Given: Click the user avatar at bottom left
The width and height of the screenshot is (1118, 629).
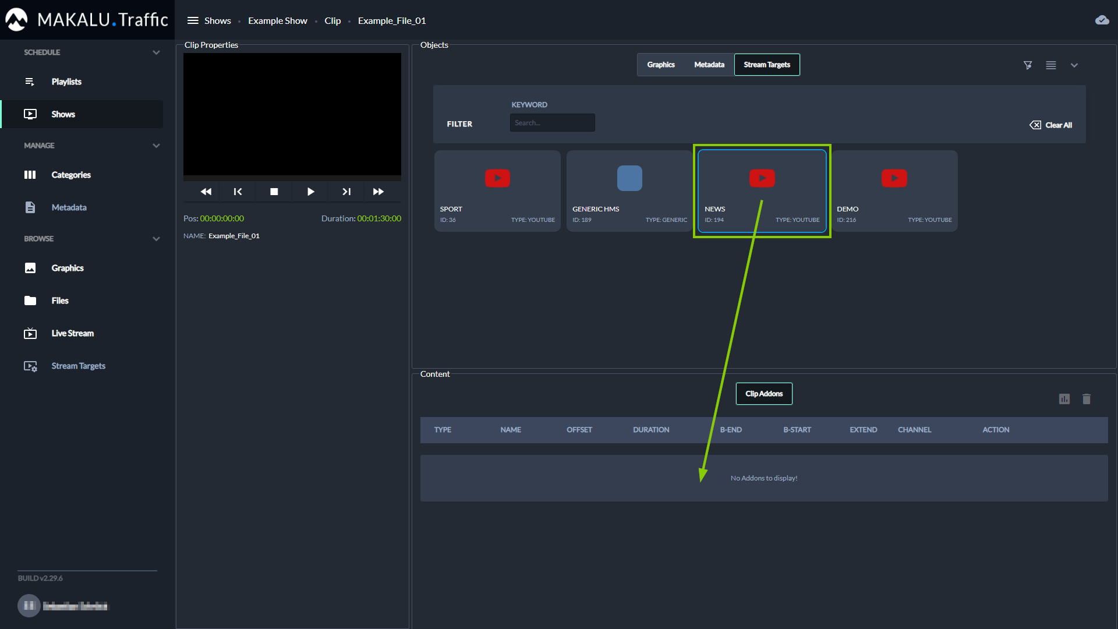Looking at the screenshot, I should [x=29, y=606].
